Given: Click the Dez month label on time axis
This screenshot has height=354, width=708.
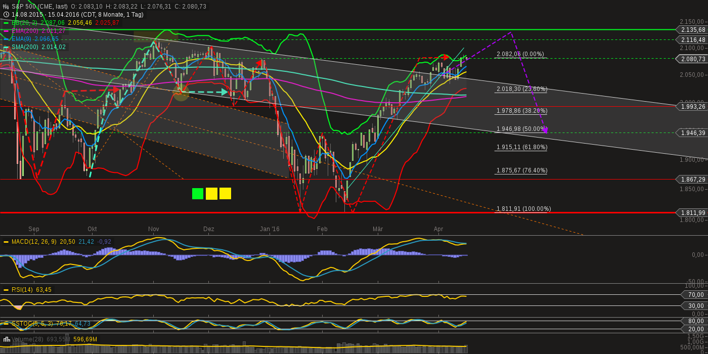Looking at the screenshot, I should click(x=209, y=229).
